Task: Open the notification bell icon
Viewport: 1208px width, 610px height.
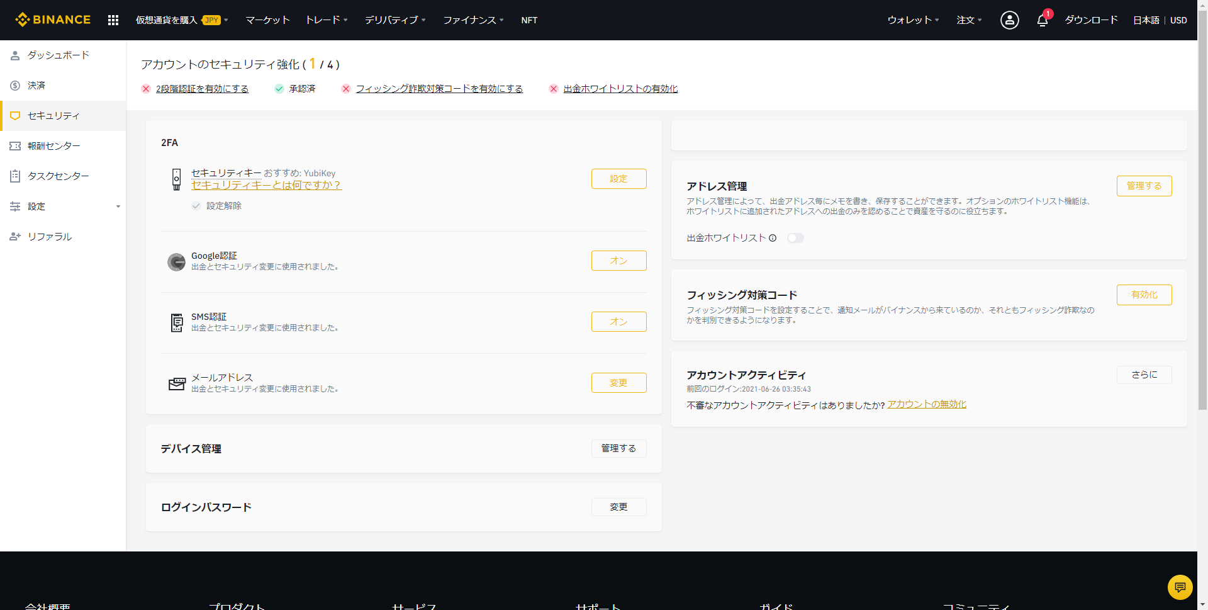Action: point(1042,20)
